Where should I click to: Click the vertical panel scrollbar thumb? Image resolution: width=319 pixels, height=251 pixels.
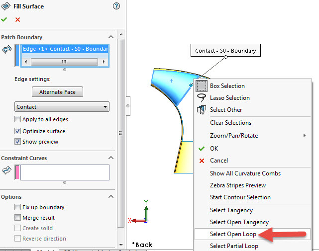click(121, 133)
